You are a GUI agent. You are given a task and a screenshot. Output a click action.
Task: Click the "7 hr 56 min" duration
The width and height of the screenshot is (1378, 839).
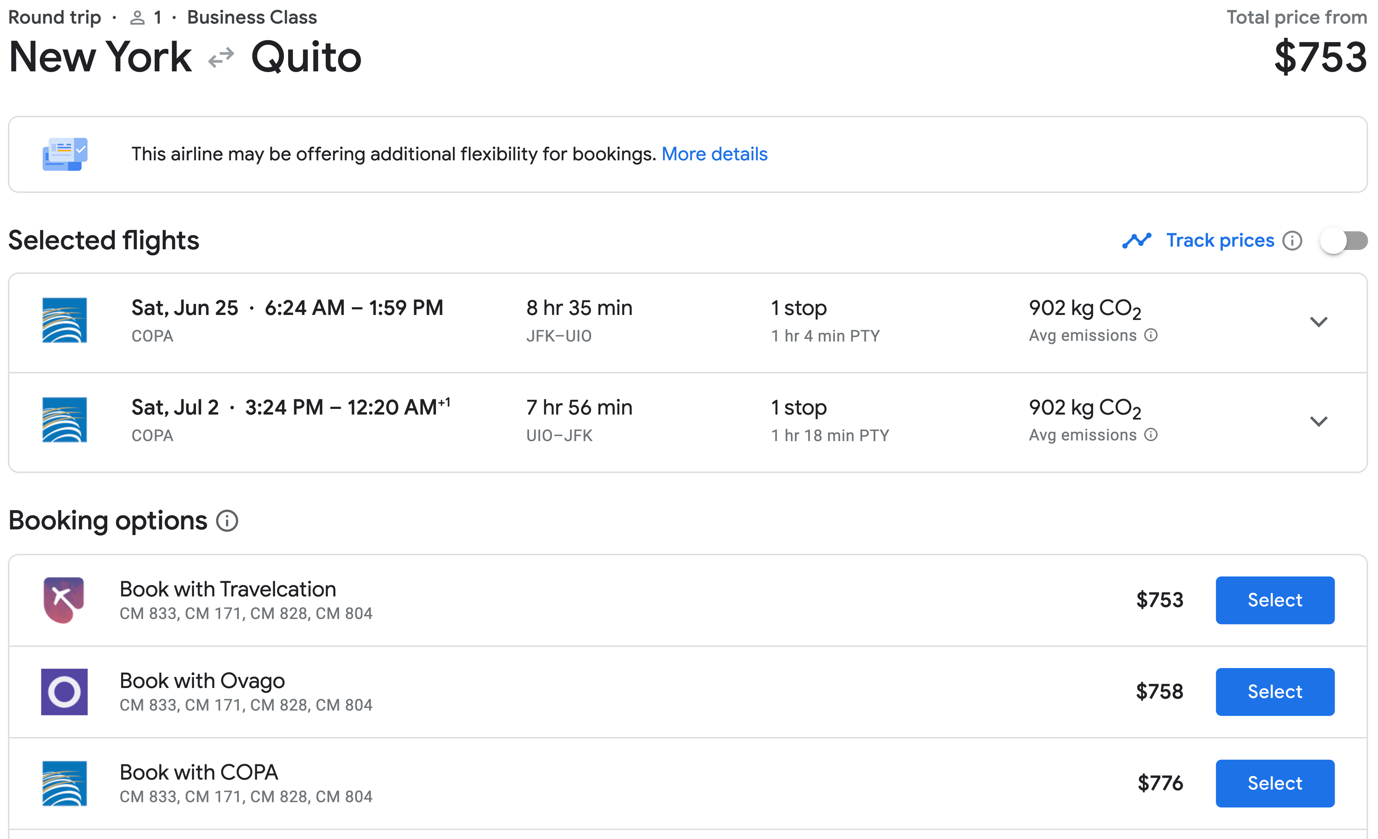click(579, 407)
